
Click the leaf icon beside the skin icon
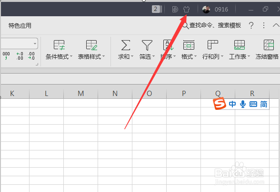click(x=175, y=9)
